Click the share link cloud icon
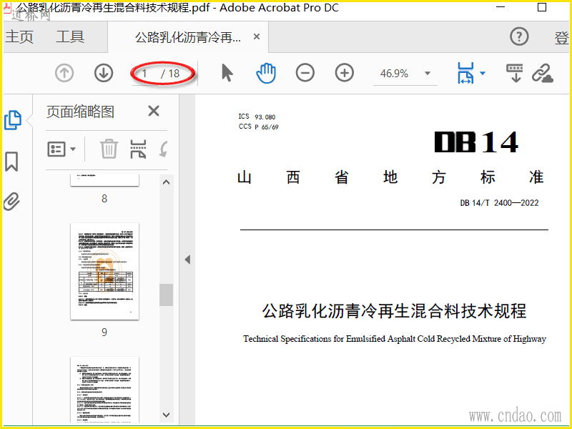The height and width of the screenshot is (429, 572). click(543, 73)
